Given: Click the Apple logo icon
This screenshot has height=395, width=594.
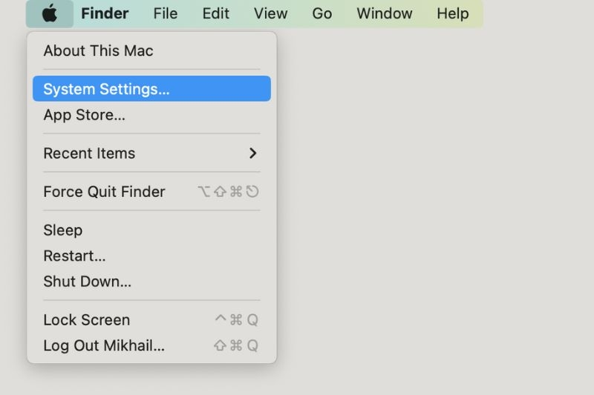Looking at the screenshot, I should point(50,13).
